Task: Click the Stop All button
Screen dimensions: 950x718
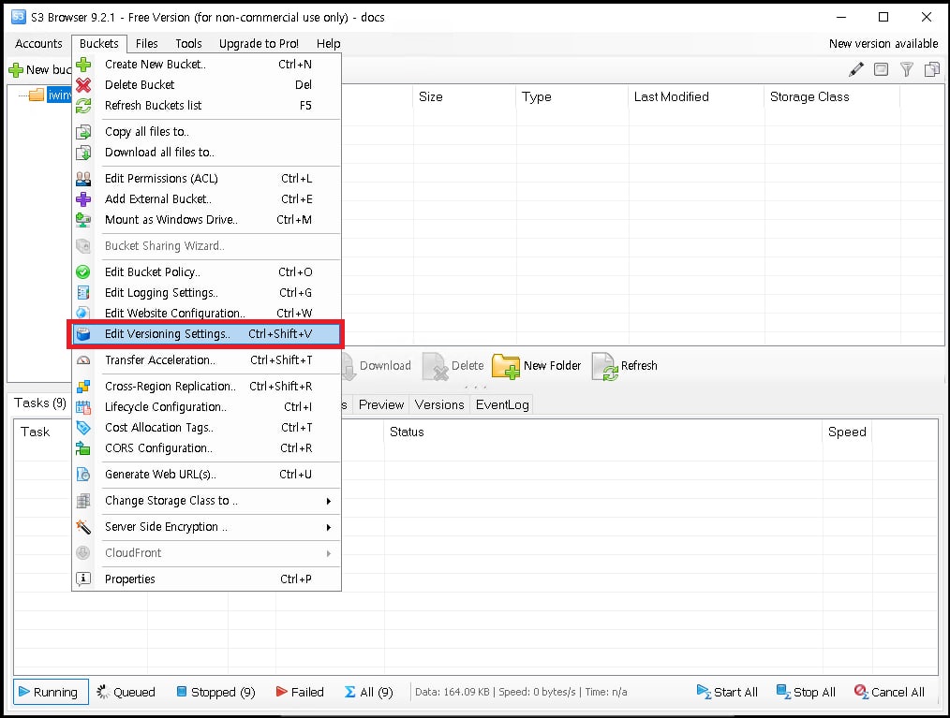Action: [806, 692]
